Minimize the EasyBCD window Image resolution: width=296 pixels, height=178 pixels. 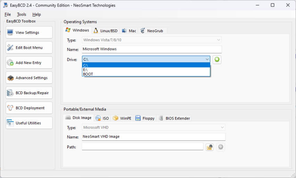tap(257, 5)
